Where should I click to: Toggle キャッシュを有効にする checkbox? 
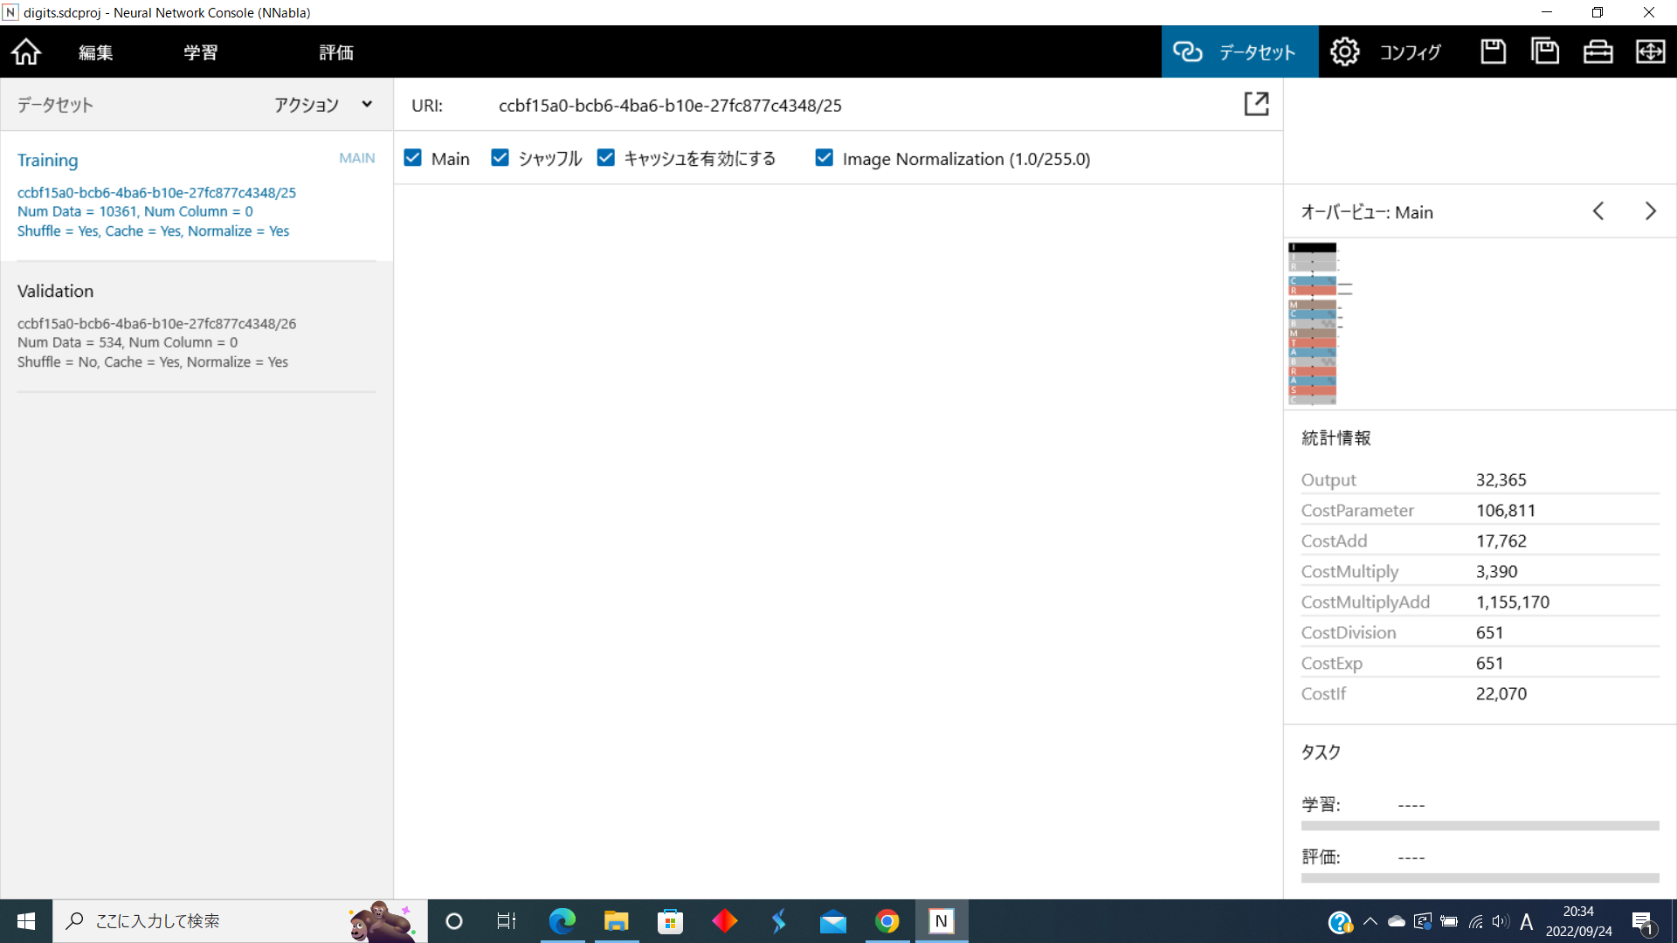coord(605,158)
